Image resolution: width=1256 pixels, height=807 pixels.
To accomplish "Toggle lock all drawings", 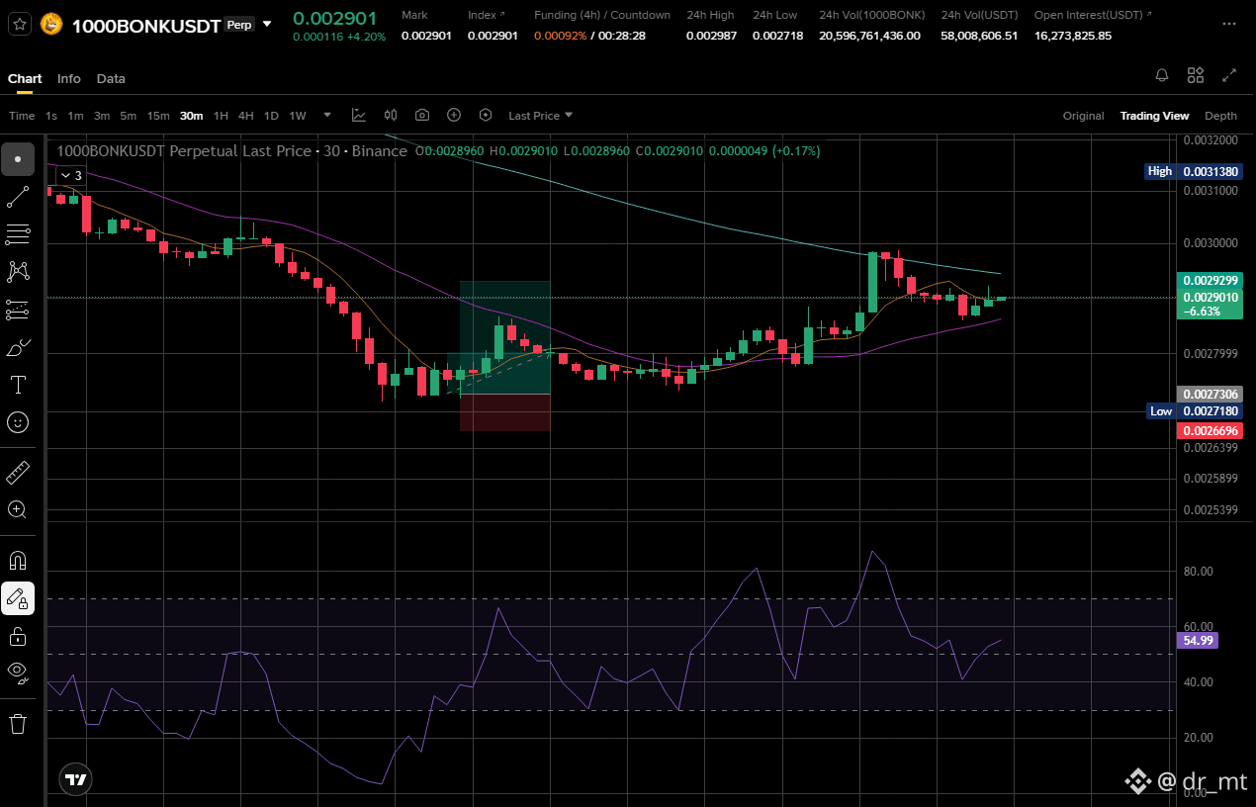I will pos(18,635).
